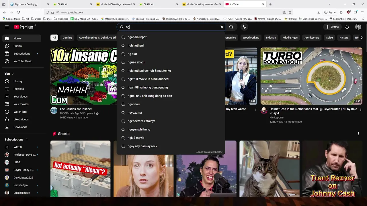Open Google Maps bookmark

tap(11, 19)
